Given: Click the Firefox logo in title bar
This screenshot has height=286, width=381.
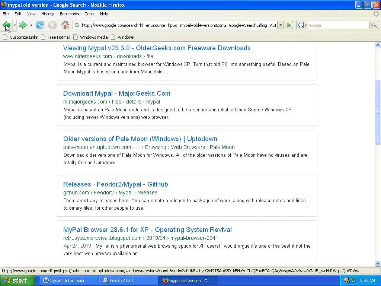Looking at the screenshot, I should pos(4,4).
